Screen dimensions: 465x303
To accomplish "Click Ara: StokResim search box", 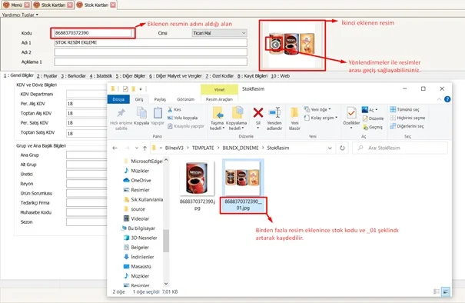I will click(400, 148).
